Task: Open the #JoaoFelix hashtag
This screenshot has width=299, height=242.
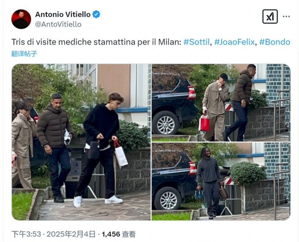Action: coord(234,42)
